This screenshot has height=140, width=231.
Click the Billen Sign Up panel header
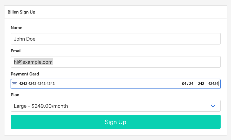(21, 12)
